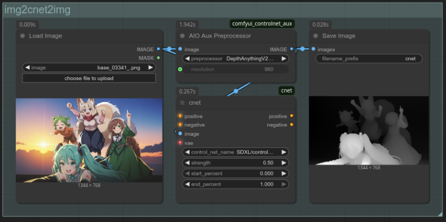Image resolution: width=446 pixels, height=222 pixels.
Task: Click the strength 0.50 value
Action: [268, 163]
